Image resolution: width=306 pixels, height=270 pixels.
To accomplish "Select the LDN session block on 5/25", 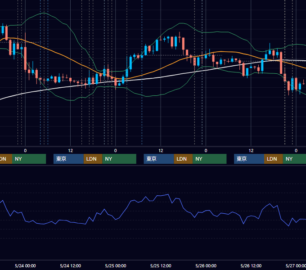I will (x=183, y=159).
